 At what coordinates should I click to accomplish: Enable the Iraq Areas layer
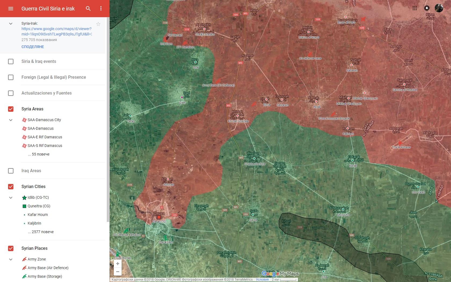(11, 171)
